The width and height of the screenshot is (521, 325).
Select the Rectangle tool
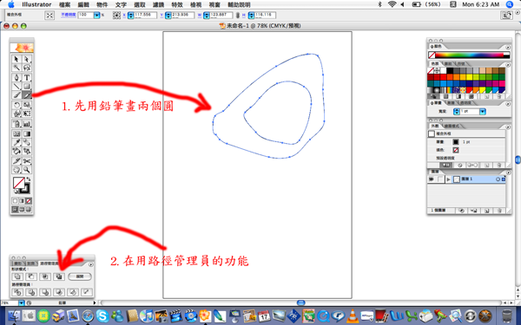pyautogui.click(x=27, y=87)
